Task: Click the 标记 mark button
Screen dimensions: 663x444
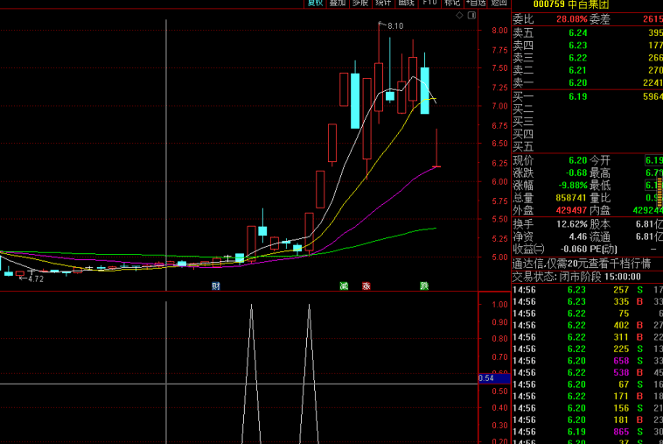Action: (x=452, y=3)
